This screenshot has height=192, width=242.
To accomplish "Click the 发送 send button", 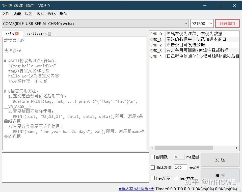I will coord(220,160).
